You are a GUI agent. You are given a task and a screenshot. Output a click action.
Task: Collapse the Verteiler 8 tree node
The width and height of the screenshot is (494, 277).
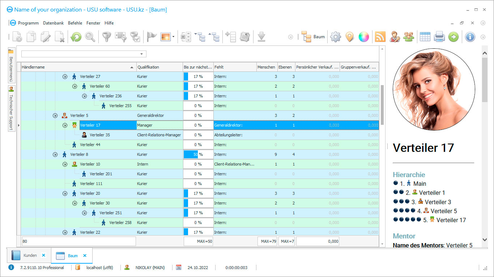pyautogui.click(x=55, y=154)
